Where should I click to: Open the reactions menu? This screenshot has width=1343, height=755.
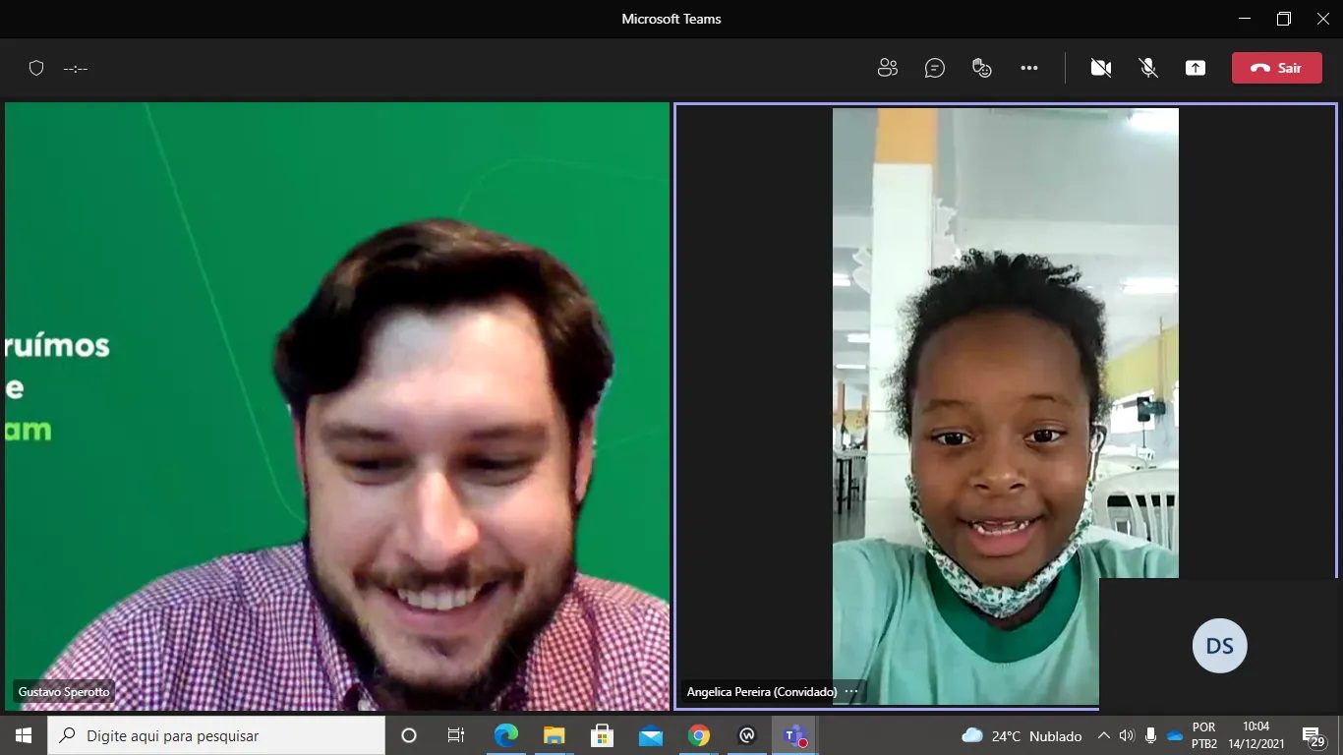(x=981, y=68)
